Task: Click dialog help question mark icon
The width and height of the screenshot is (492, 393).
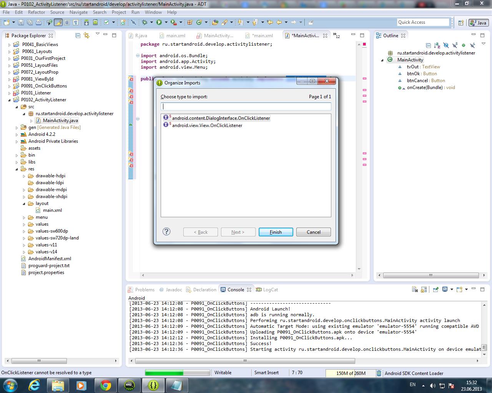Action: (x=166, y=231)
